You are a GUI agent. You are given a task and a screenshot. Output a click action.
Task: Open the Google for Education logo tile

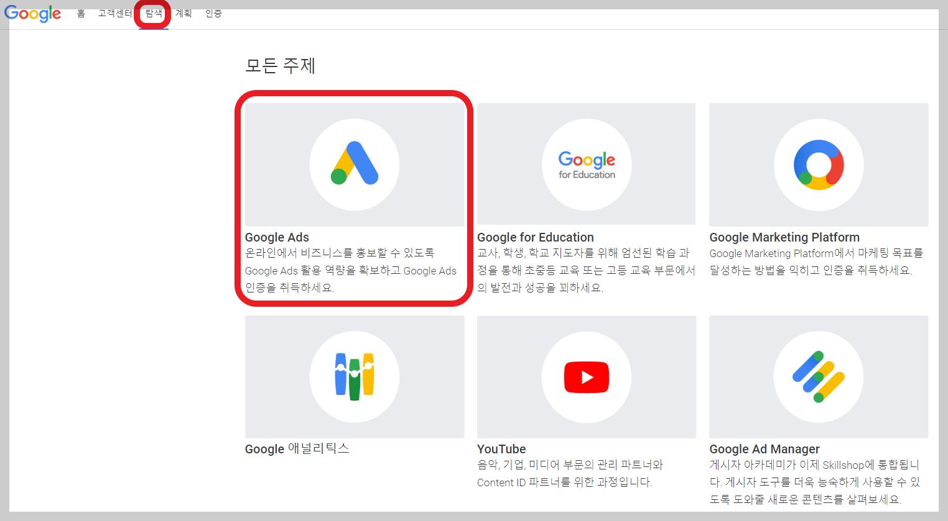586,164
